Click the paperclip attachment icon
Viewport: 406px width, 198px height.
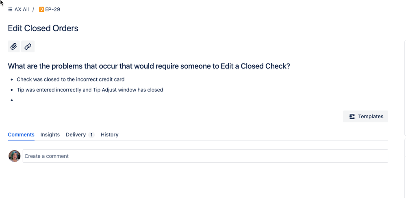(x=14, y=47)
